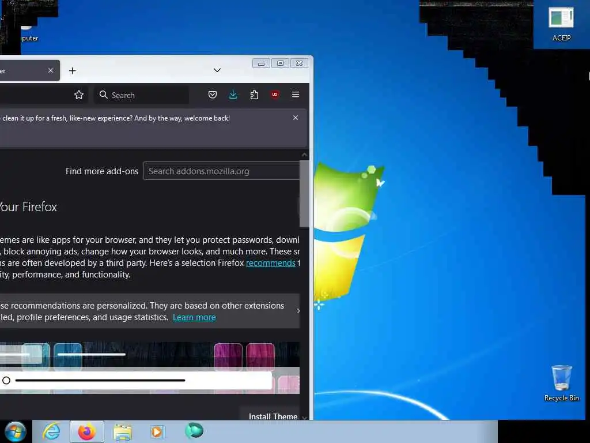Click the vertical scrollbar thumb in Firefox
The height and width of the screenshot is (443, 590).
coord(304,194)
